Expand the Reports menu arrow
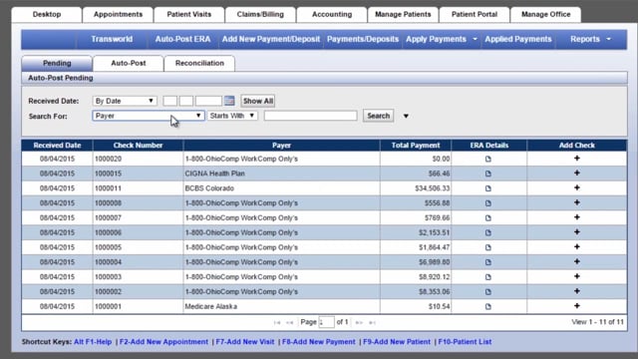The width and height of the screenshot is (638, 359). pos(609,39)
